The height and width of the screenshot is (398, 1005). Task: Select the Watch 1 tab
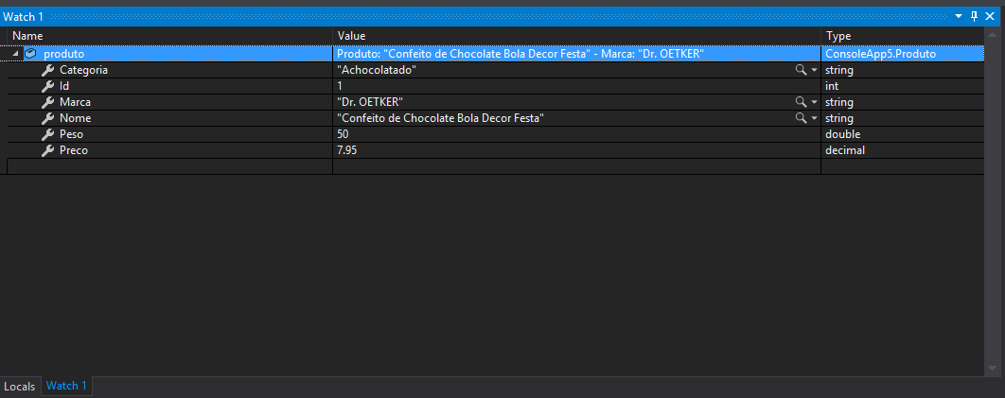point(66,386)
